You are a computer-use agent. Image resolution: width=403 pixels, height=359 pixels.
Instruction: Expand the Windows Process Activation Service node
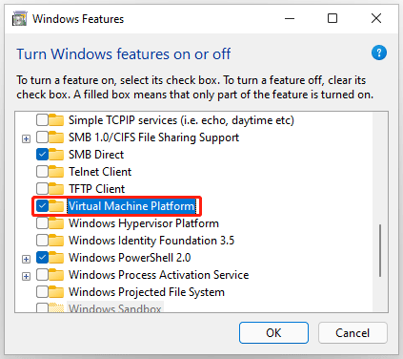pos(26,277)
